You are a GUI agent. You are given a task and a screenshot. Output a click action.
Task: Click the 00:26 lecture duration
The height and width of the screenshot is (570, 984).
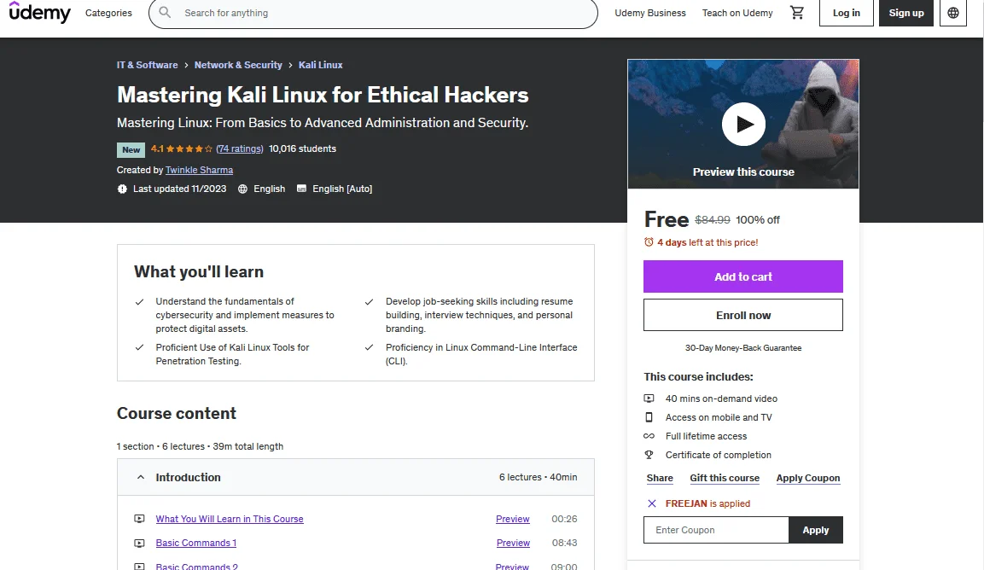[564, 519]
